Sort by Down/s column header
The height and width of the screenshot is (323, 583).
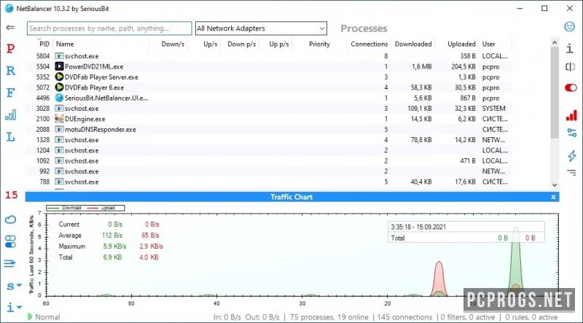point(173,44)
